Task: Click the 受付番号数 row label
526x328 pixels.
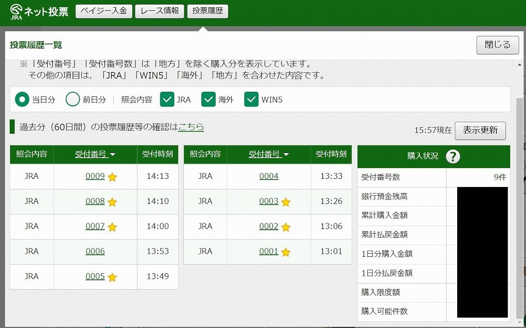Action: coord(381,177)
